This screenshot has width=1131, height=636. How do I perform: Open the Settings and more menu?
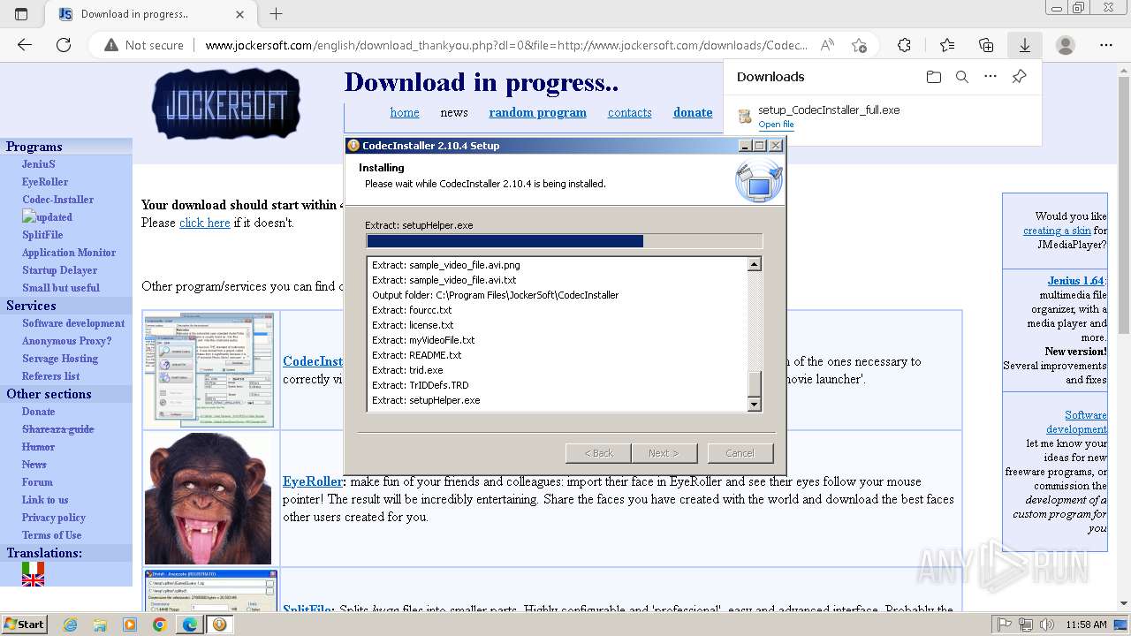point(1106,45)
